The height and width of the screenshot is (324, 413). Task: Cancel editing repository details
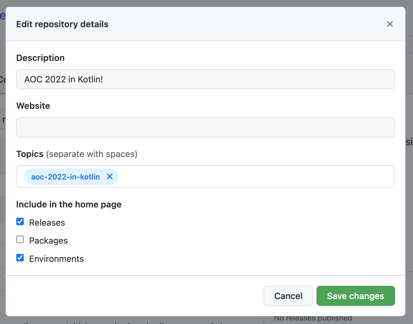tap(288, 296)
